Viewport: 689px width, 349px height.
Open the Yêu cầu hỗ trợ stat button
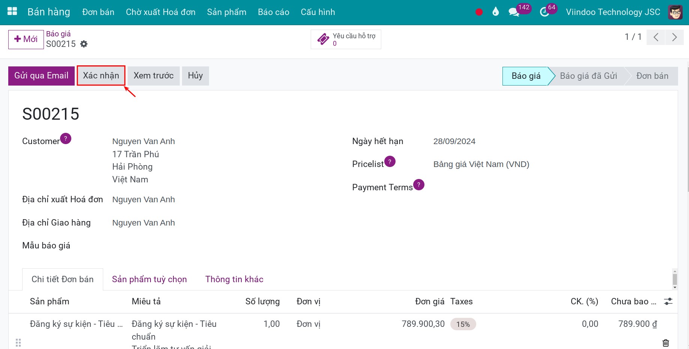coord(346,39)
